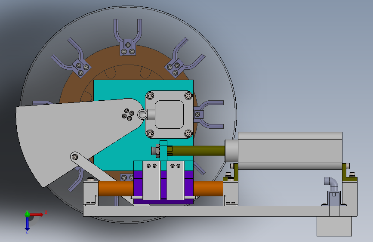Select the pivot eye ring beside the flange
The height and width of the screenshot is (242, 373).
142,115
